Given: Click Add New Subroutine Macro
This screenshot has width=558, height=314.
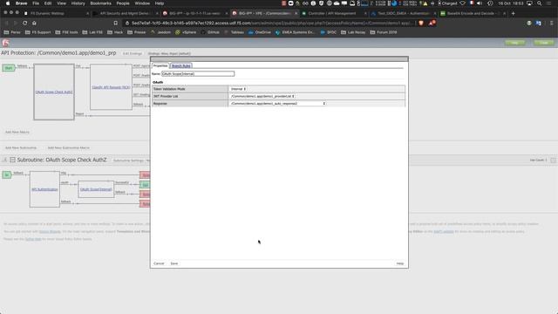Looking at the screenshot, I should 69,147.
